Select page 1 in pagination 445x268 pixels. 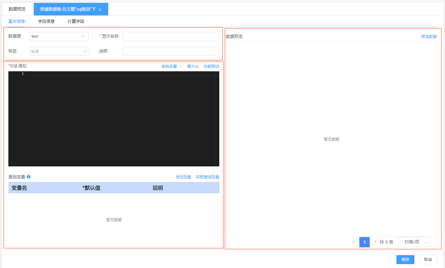365,242
